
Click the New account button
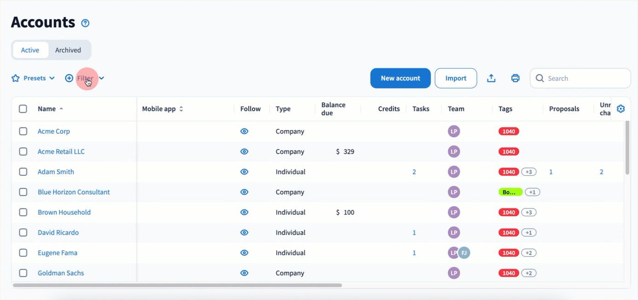pos(400,78)
